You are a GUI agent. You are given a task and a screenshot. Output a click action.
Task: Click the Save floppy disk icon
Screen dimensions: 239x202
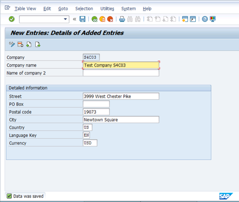82,19
